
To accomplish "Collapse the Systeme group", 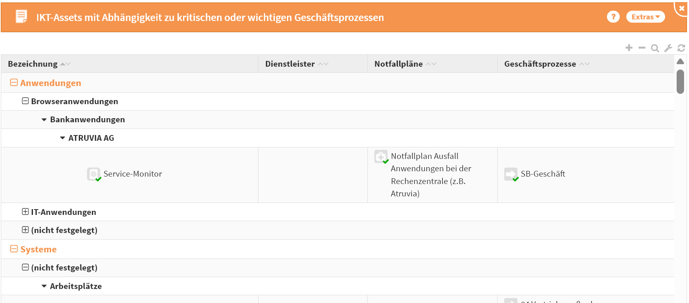I will [14, 249].
